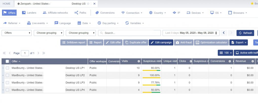The image size is (258, 111).
Task: Click the Bookmarks star icon
Action: coord(252,4)
